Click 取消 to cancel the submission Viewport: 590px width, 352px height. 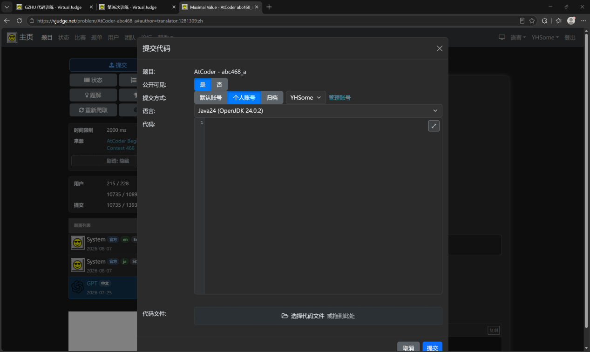[x=408, y=348]
